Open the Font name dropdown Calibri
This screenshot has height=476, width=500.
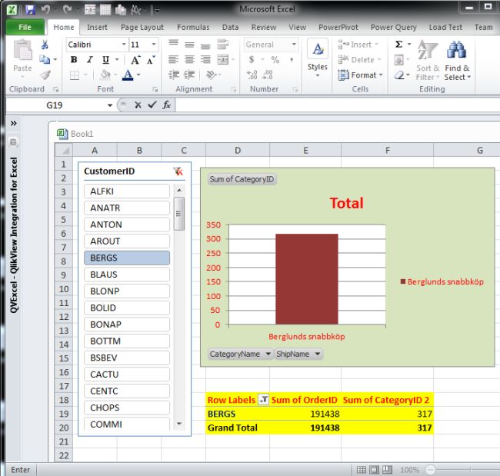pyautogui.click(x=124, y=45)
